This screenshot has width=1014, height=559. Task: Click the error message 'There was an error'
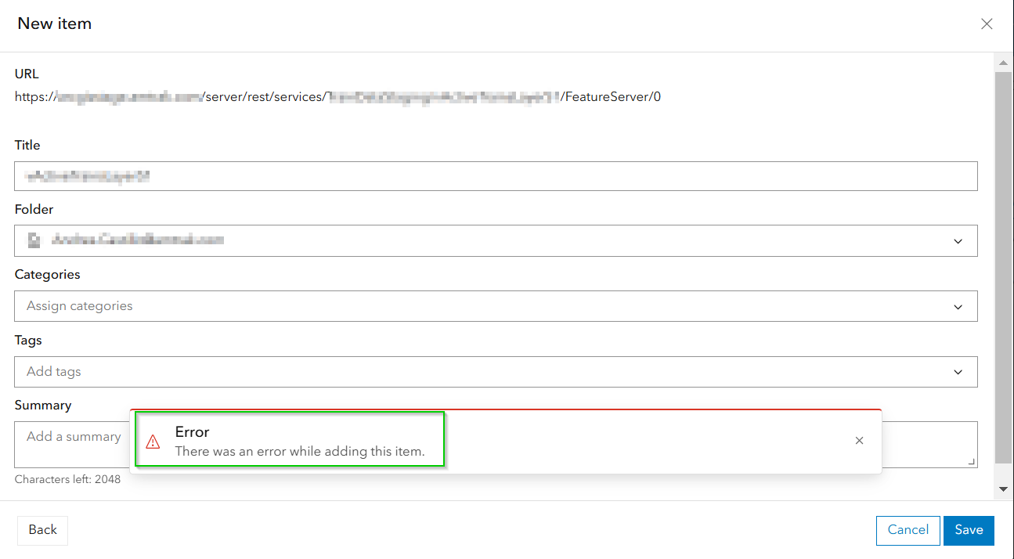pos(300,451)
